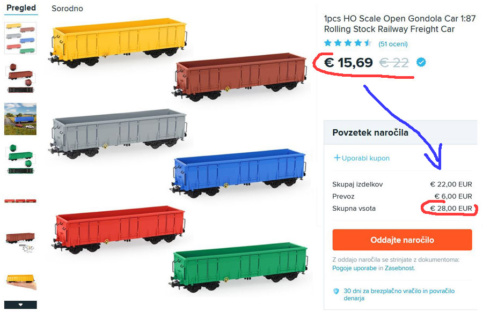Open the 51 ocen reviews link
This screenshot has height=312, width=483.
tap(393, 44)
